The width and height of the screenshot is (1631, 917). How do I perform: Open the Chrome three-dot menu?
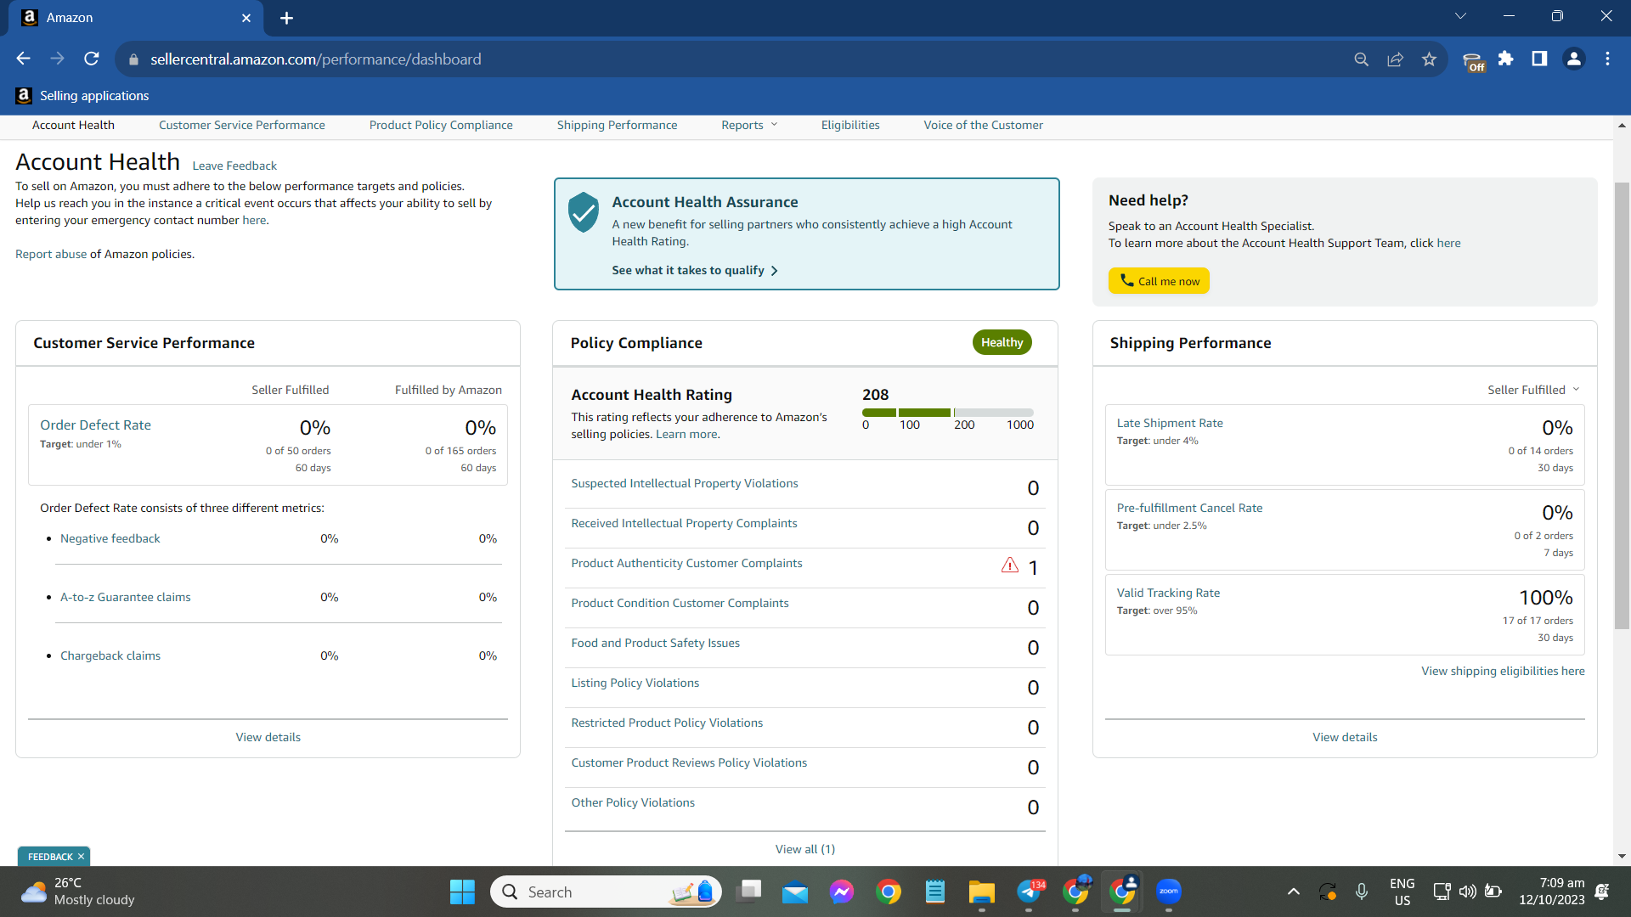(x=1607, y=59)
